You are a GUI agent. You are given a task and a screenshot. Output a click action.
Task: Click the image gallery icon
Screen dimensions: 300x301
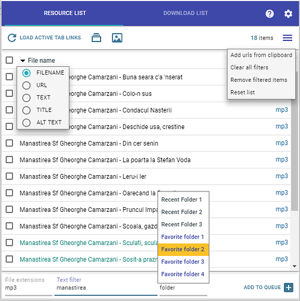pos(117,38)
